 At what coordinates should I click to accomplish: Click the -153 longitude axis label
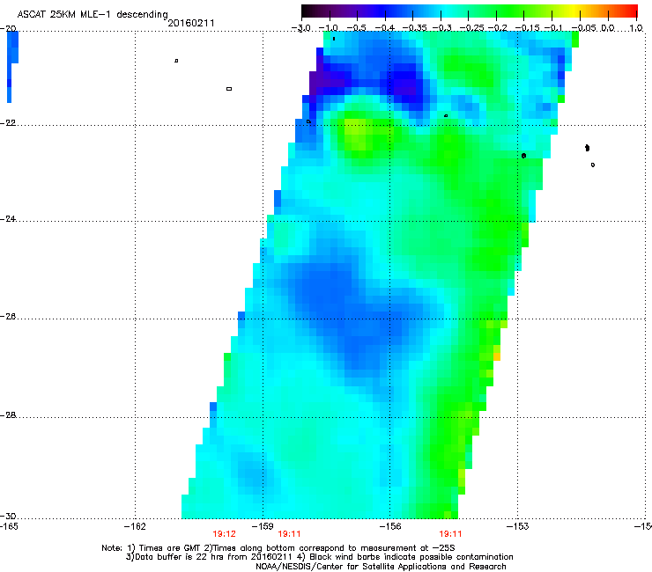[518, 526]
